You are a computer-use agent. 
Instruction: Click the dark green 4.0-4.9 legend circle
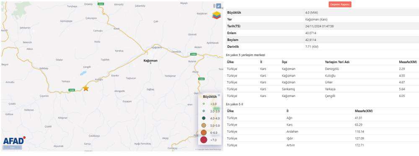point(204,118)
